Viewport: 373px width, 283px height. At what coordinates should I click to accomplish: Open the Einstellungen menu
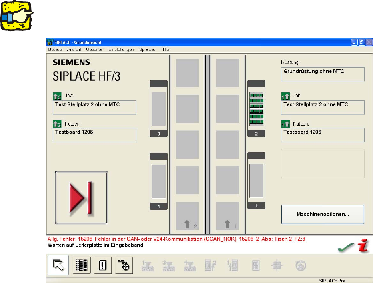coord(121,49)
